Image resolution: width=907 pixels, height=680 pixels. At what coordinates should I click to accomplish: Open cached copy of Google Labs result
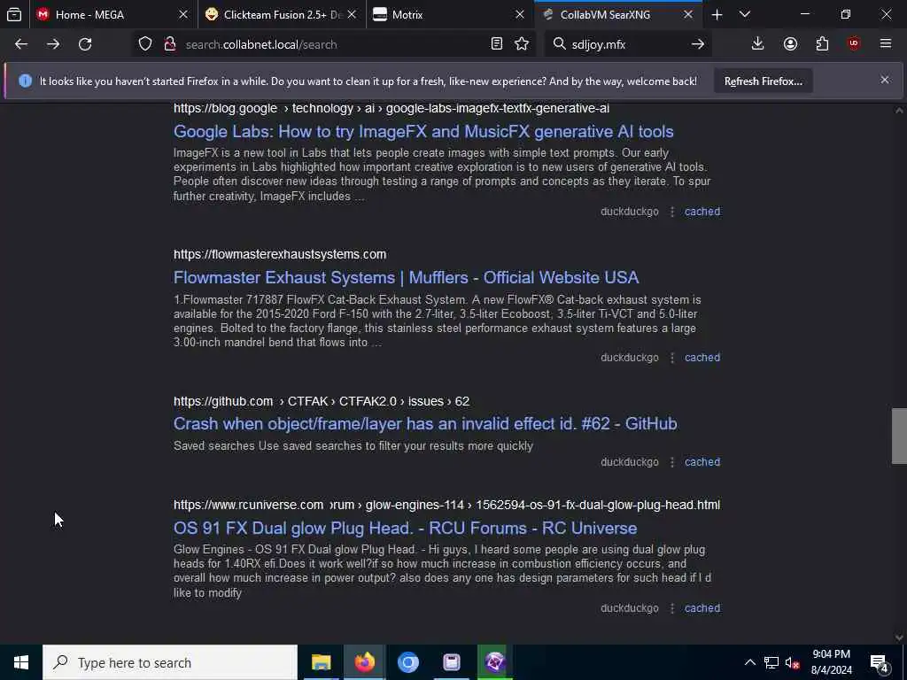[x=702, y=212]
